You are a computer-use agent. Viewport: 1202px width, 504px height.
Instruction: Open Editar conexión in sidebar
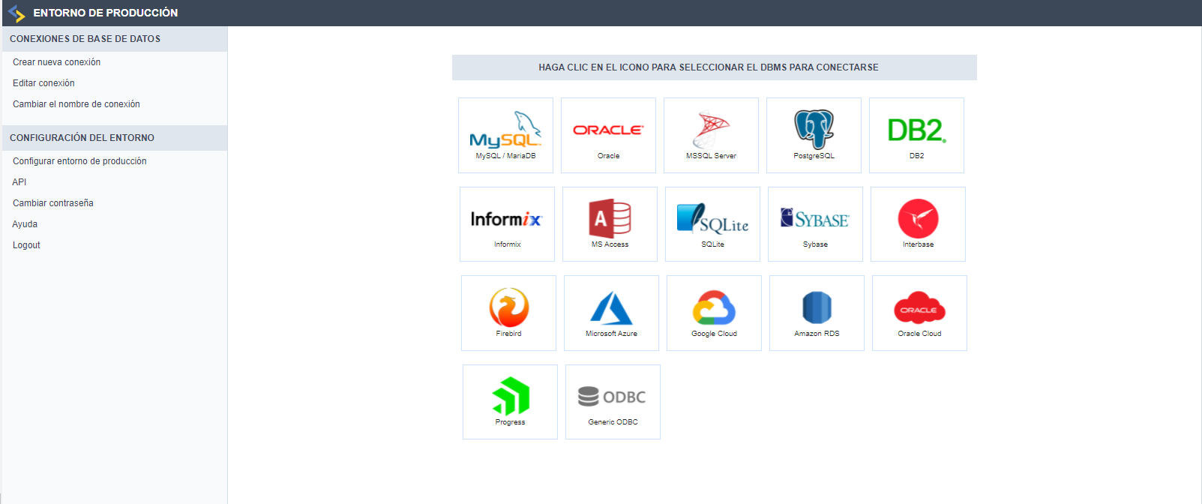[43, 83]
